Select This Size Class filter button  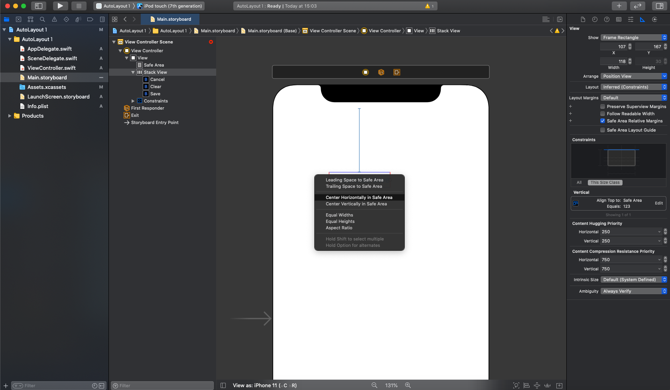tap(605, 183)
